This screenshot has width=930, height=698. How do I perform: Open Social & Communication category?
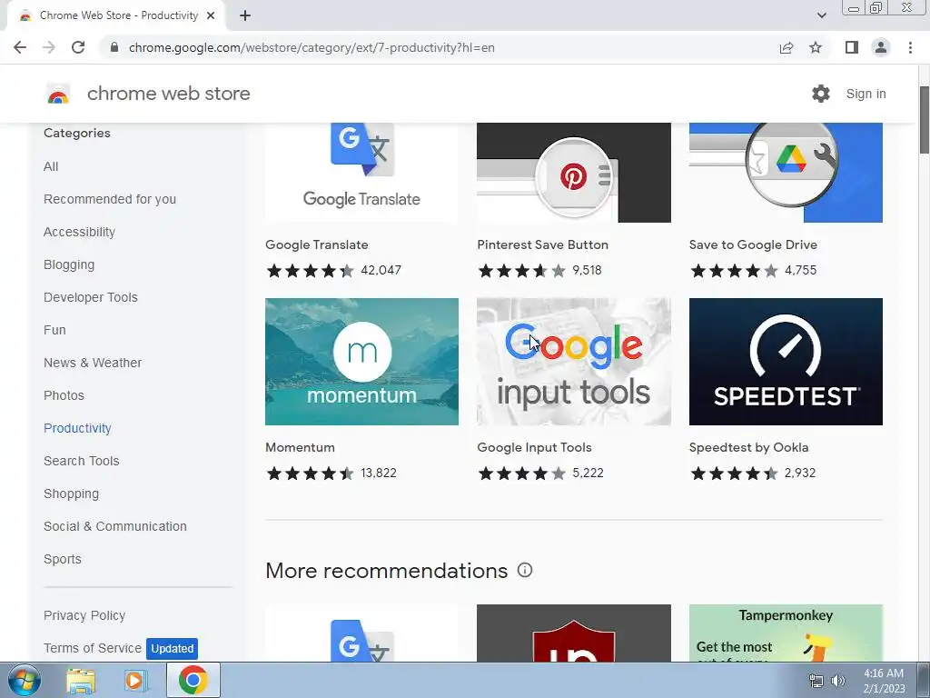click(115, 526)
